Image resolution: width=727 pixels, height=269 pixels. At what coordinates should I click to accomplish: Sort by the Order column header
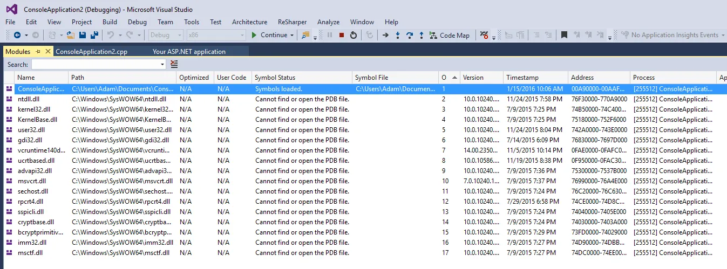[449, 78]
